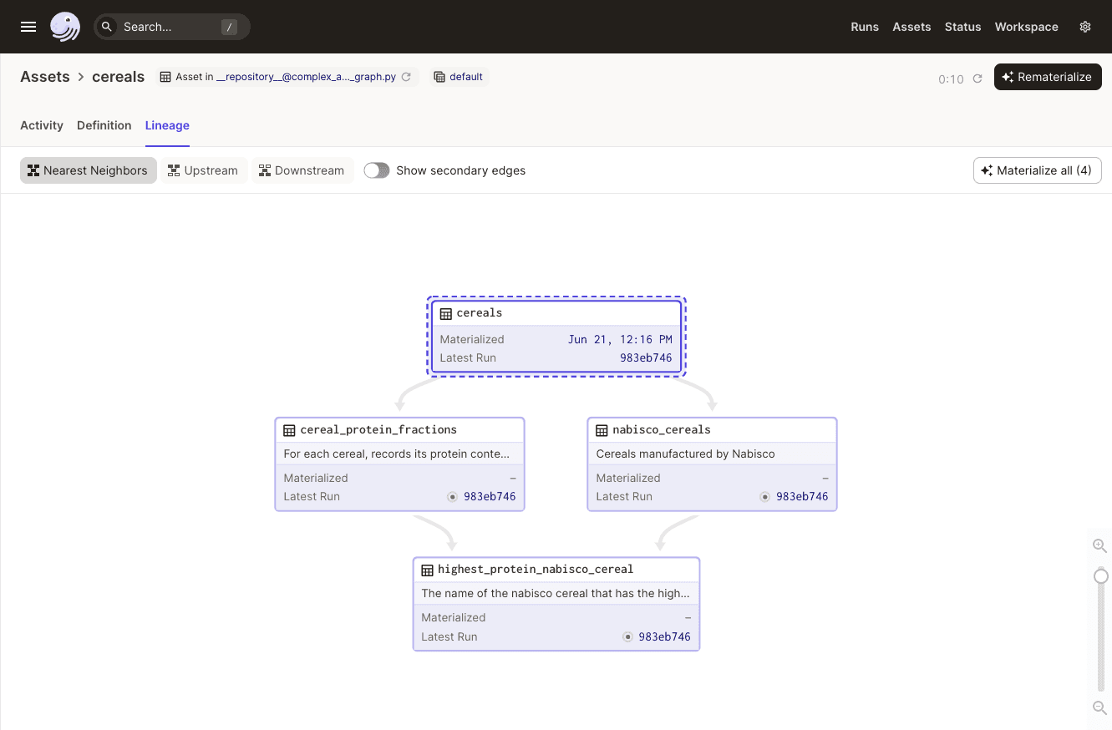Click the Rematerialize button
This screenshot has width=1112, height=730.
click(x=1048, y=77)
